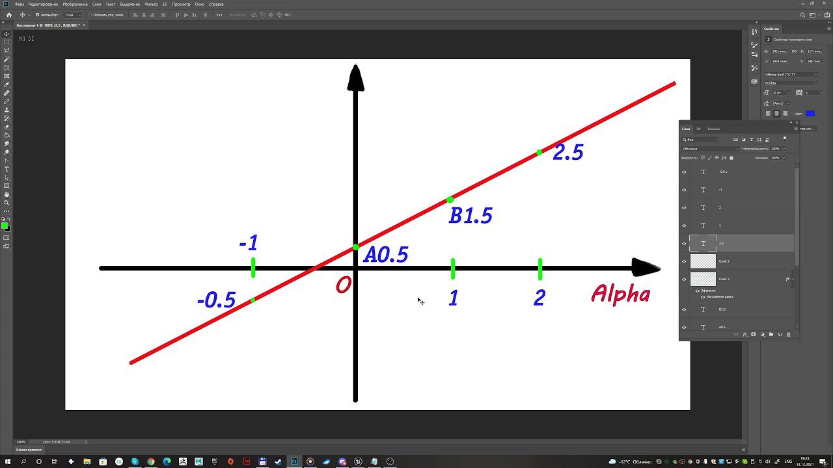Hide the '2.5' text layer

(x=684, y=243)
